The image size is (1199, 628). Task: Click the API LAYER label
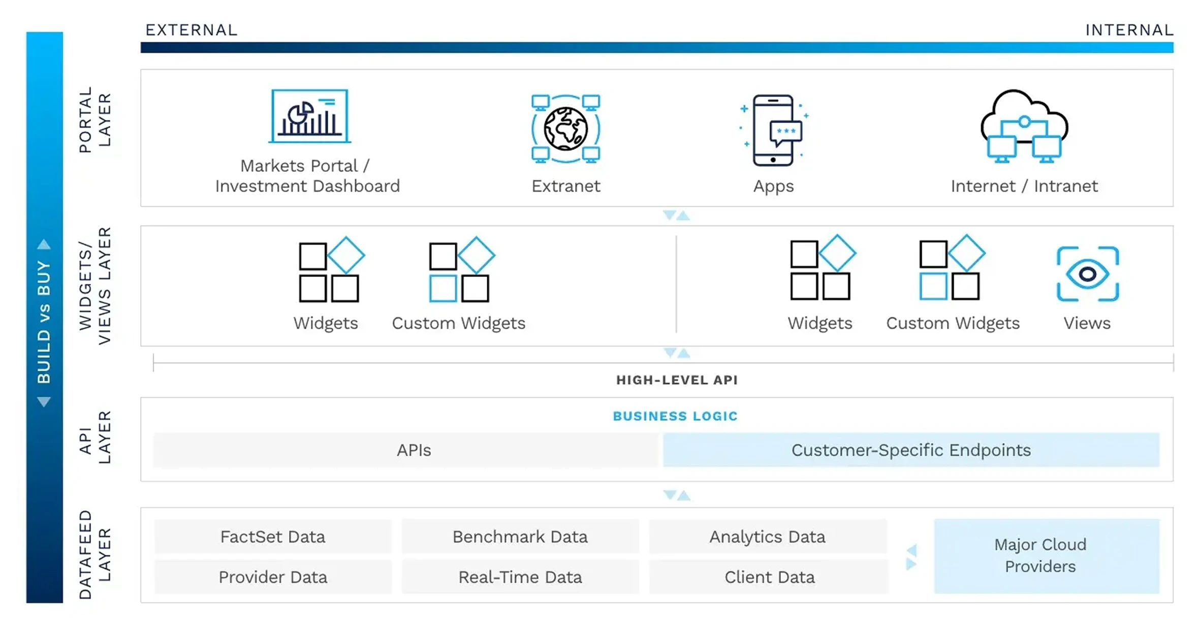coord(95,437)
